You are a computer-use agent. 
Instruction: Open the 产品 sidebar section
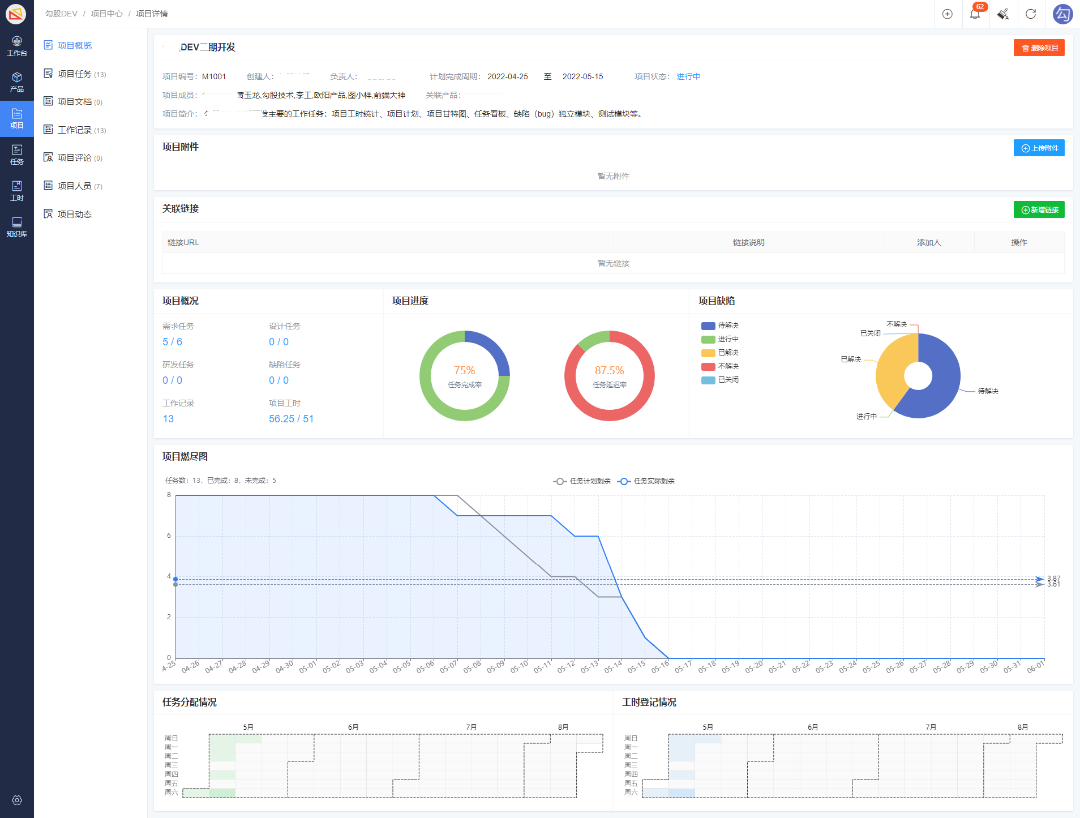[17, 83]
